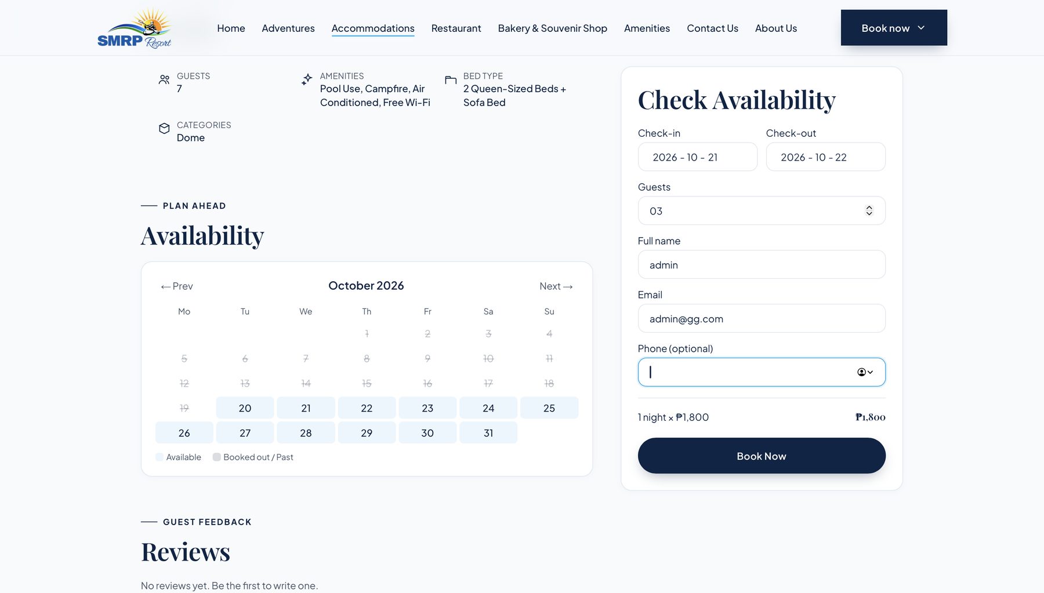This screenshot has height=593, width=1044.
Task: Click the Guests people icon
Action: pos(164,80)
